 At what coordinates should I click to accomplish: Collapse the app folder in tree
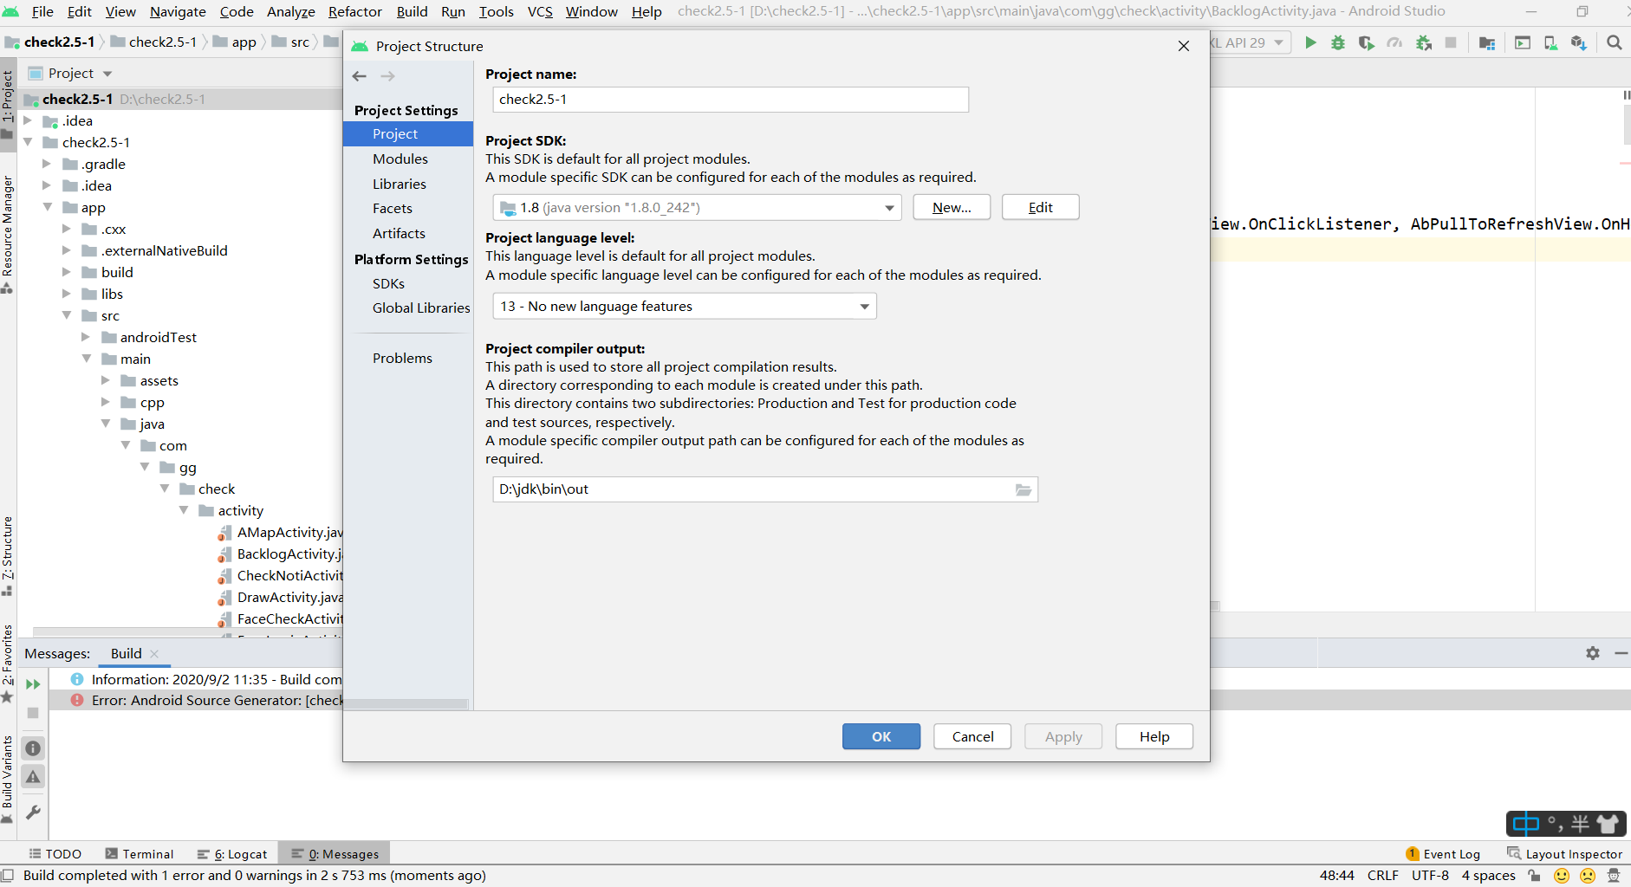(x=48, y=207)
